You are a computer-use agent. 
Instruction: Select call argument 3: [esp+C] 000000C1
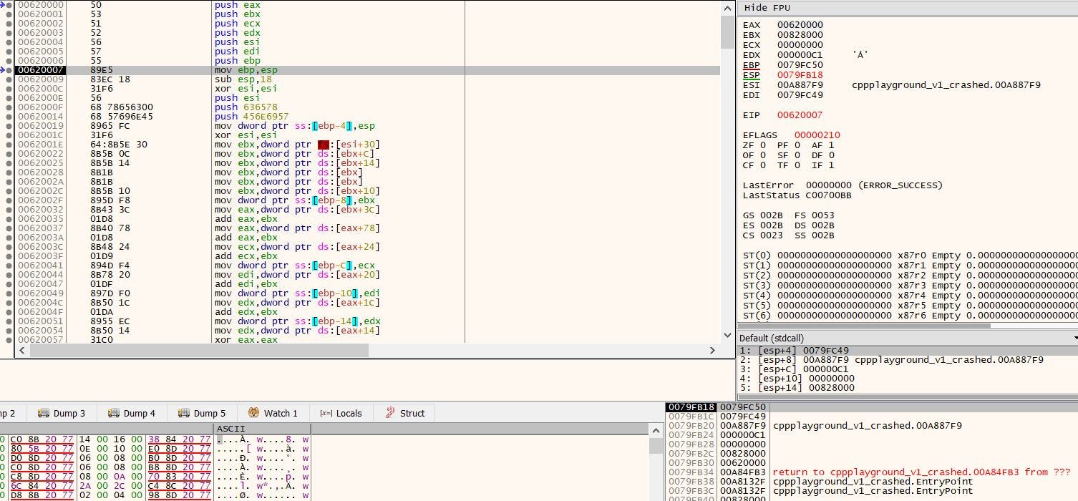point(907,369)
